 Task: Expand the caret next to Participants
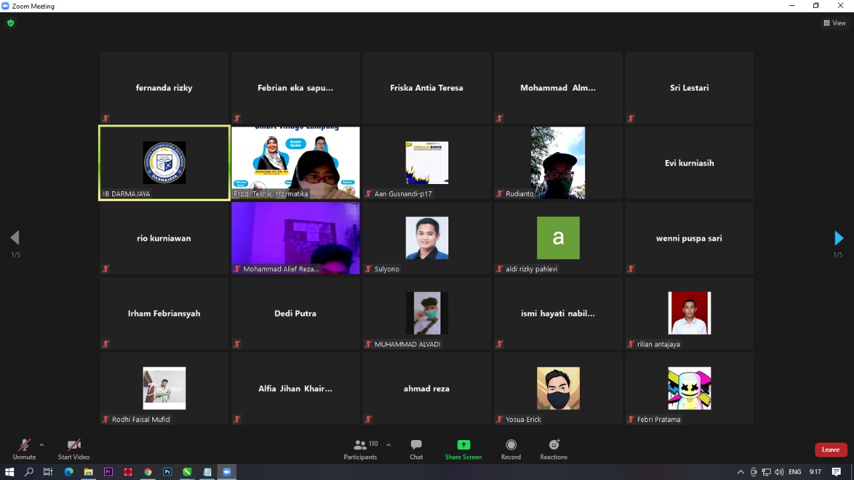click(x=388, y=445)
